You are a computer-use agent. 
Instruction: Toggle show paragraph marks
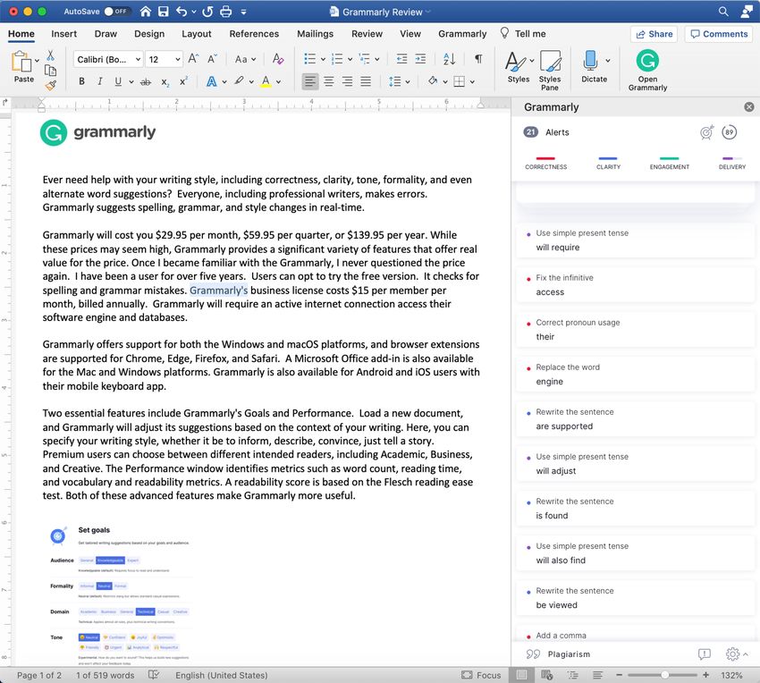pos(478,59)
